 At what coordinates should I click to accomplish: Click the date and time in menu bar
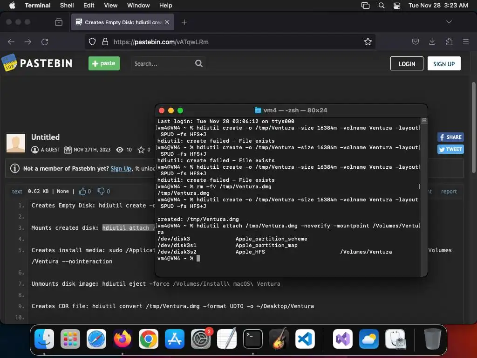(x=438, y=5)
